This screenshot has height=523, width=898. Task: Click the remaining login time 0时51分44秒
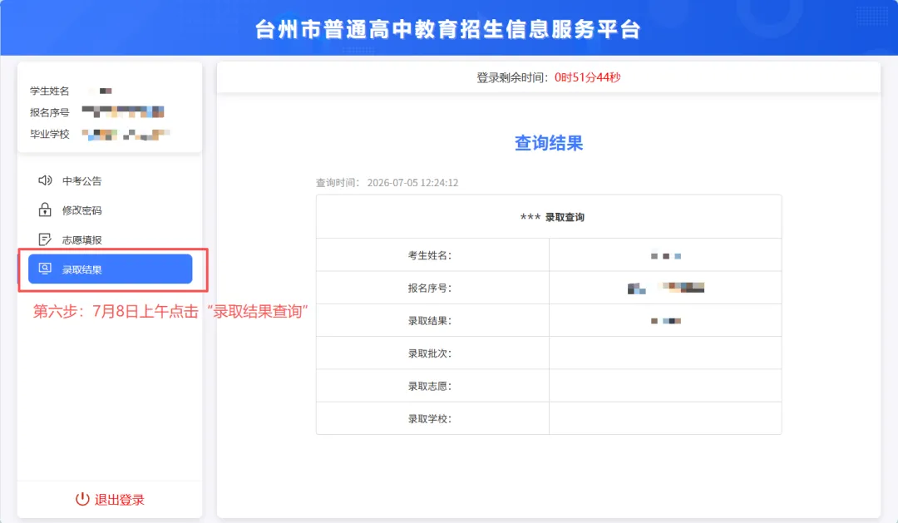pyautogui.click(x=588, y=77)
